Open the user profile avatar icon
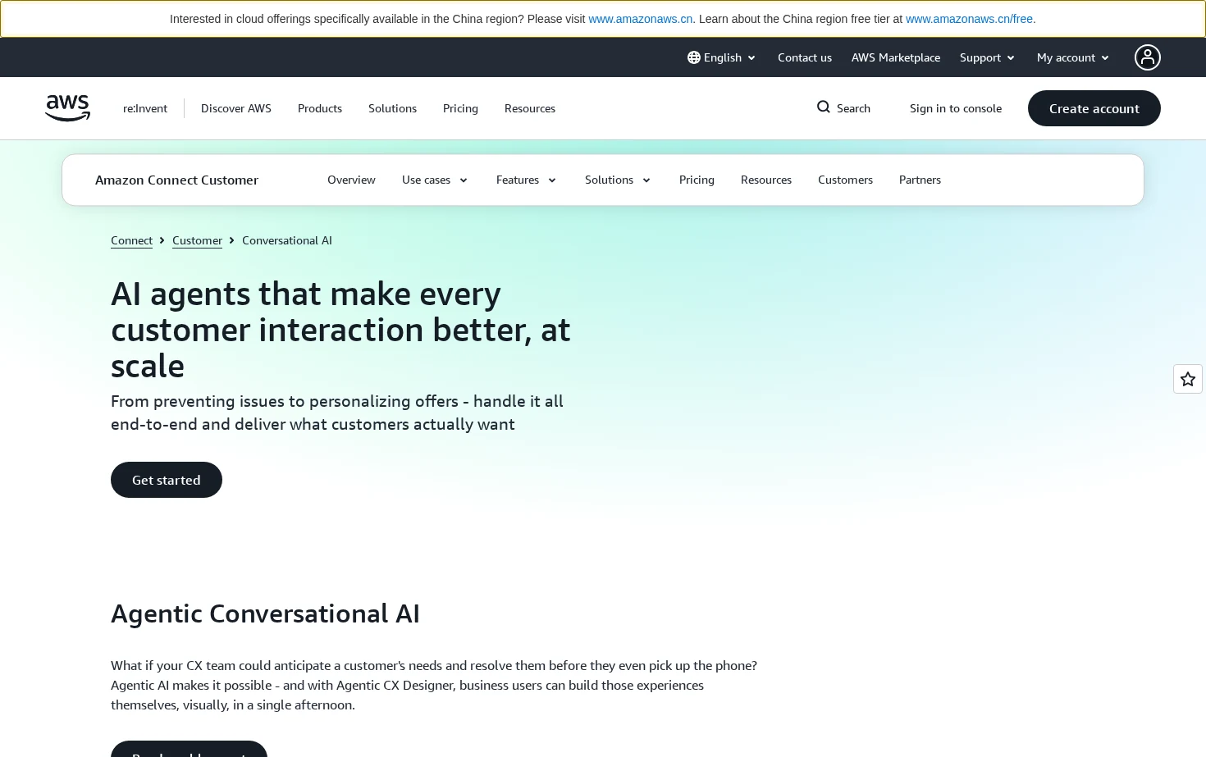Viewport: 1206px width, 757px height. [1148, 57]
